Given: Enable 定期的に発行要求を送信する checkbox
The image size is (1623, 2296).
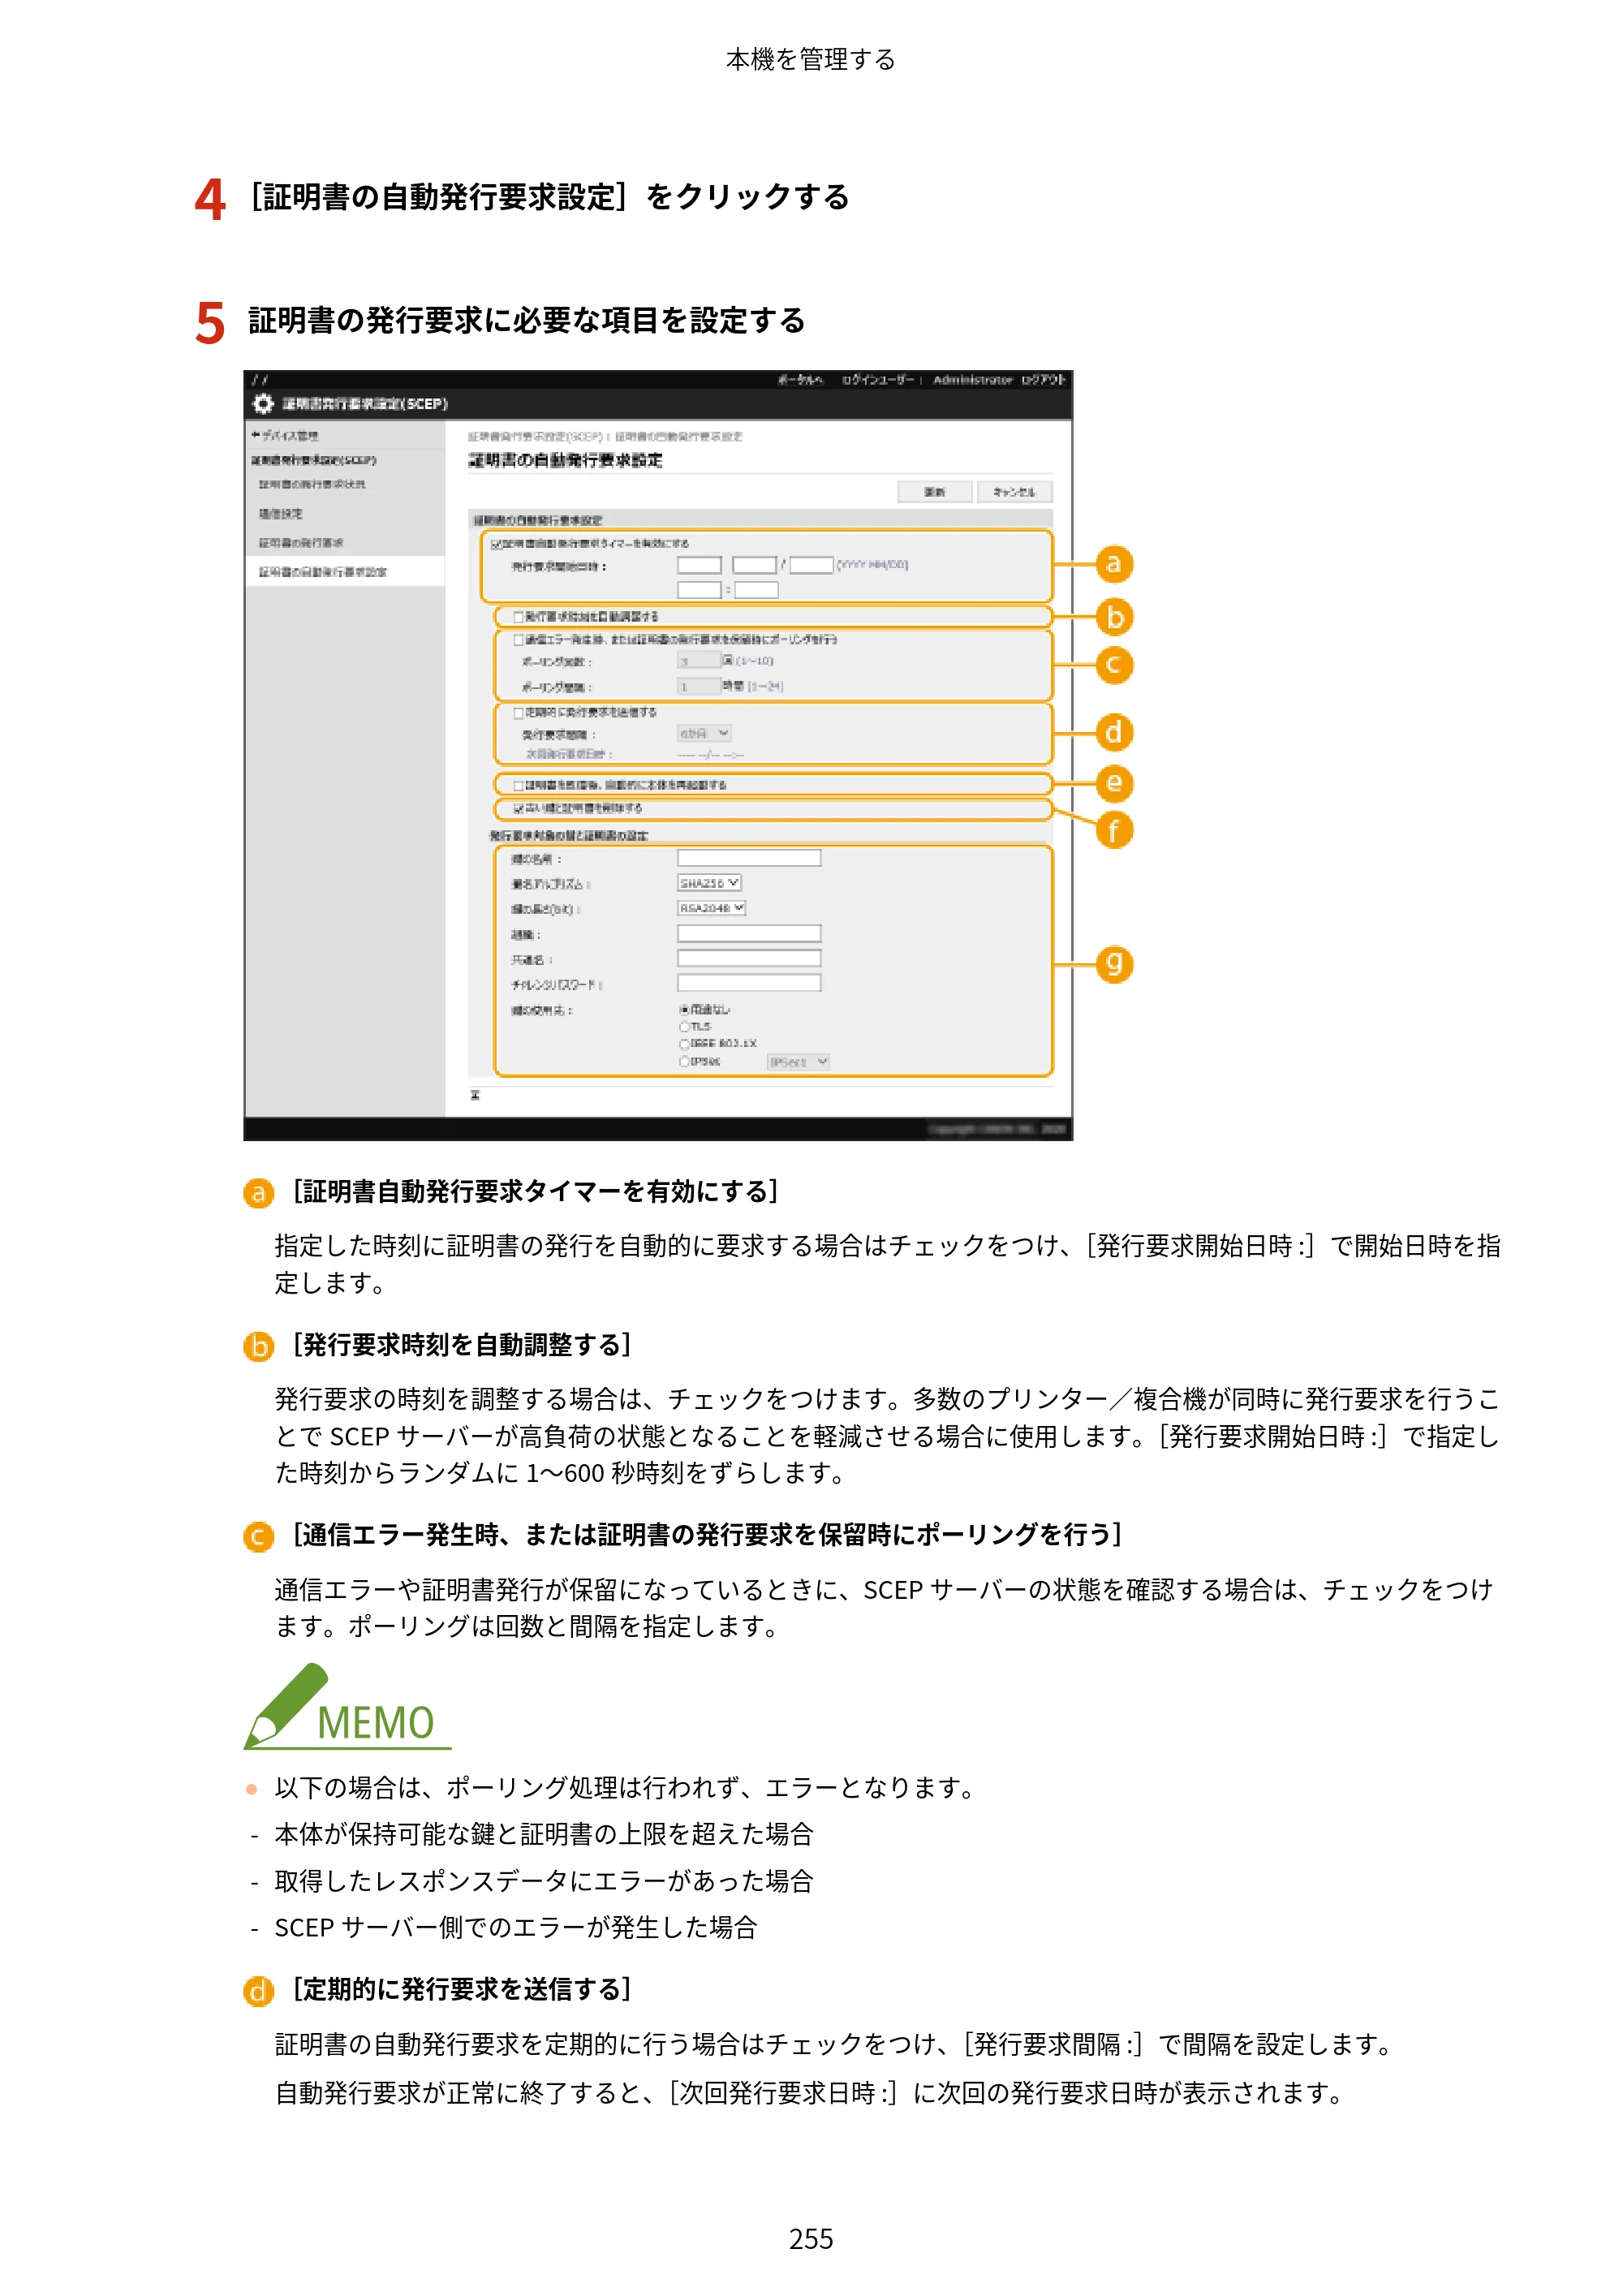Looking at the screenshot, I should point(518,713).
